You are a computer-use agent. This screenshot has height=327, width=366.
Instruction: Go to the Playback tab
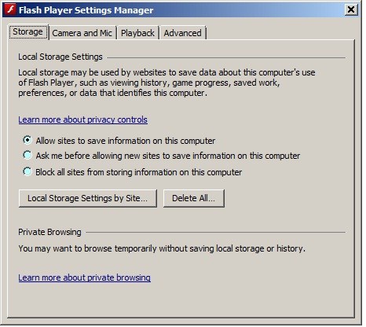click(137, 33)
